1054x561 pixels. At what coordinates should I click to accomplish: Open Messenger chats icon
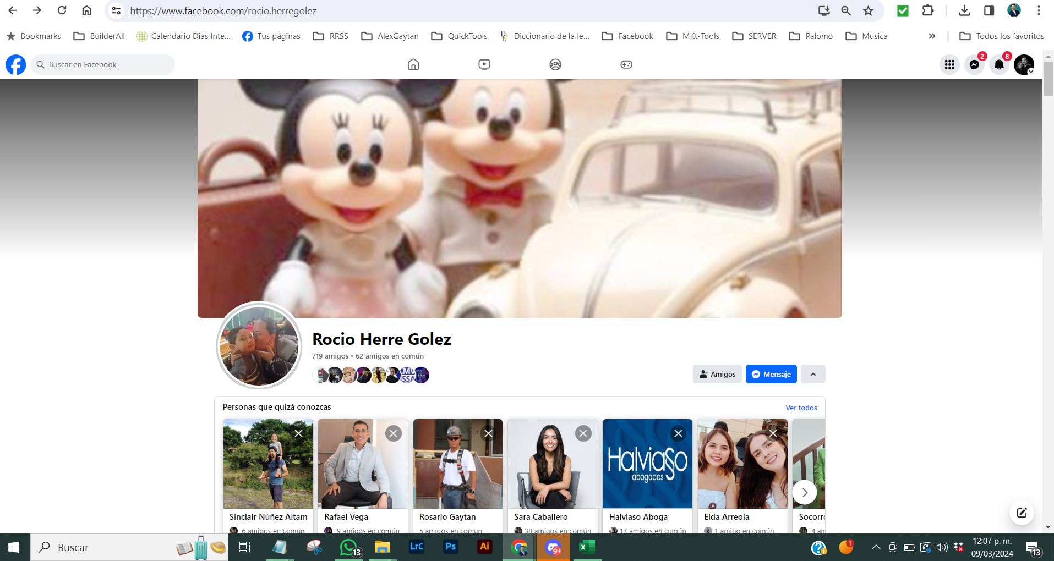[x=974, y=64]
